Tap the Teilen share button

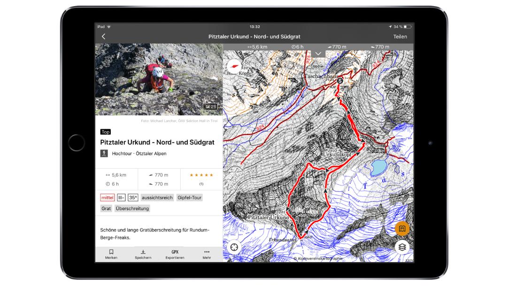[x=400, y=37]
